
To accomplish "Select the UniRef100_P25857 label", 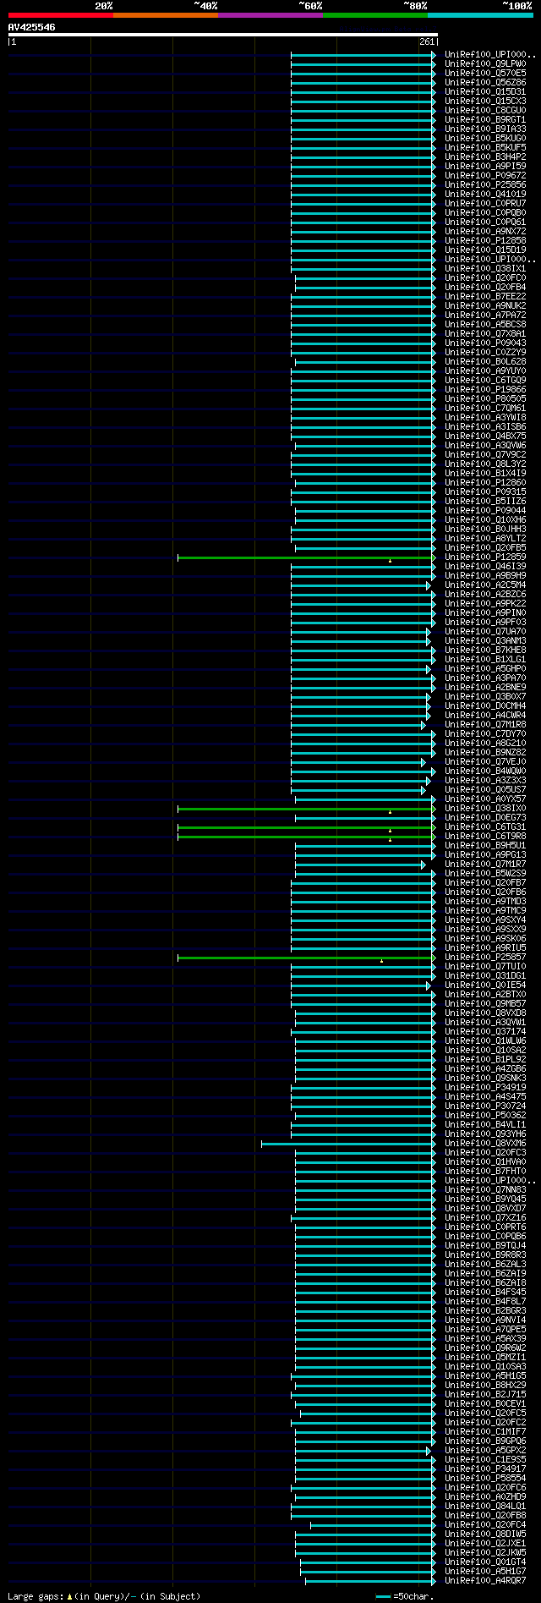I will coord(485,958).
